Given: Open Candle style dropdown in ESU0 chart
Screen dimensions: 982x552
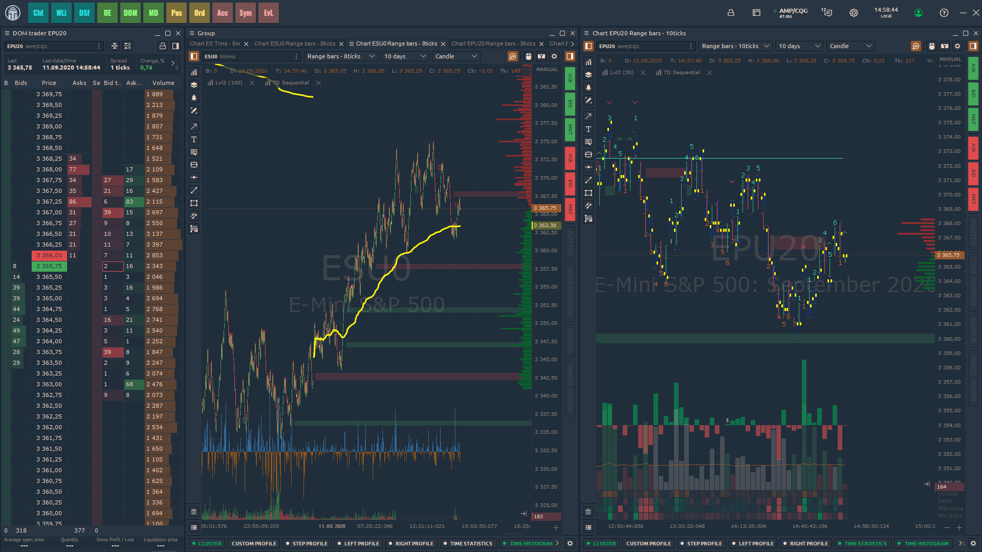Looking at the screenshot, I should 456,56.
